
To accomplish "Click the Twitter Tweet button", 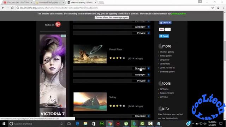I will 164,36.
